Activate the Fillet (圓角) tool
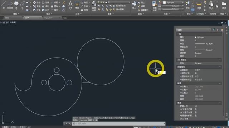229x128 pixels. (x=54, y=6)
